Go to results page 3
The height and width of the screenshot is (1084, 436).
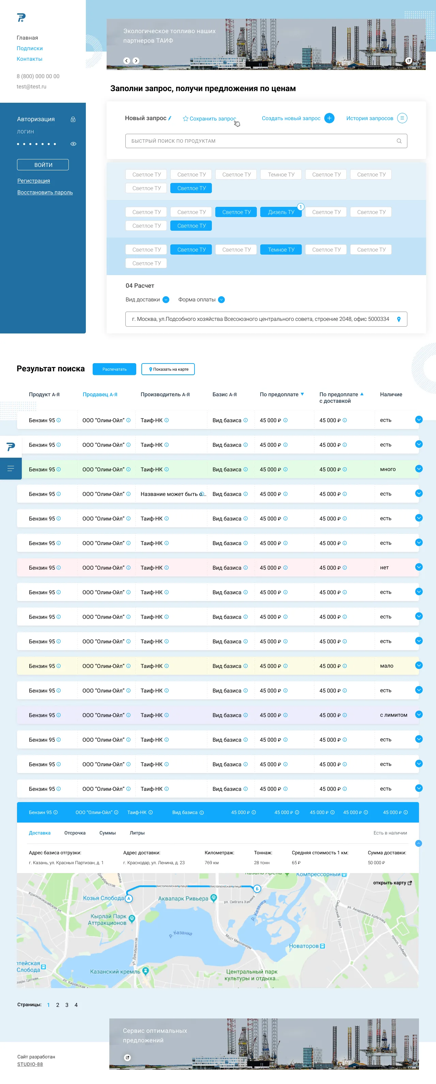[x=67, y=1005]
